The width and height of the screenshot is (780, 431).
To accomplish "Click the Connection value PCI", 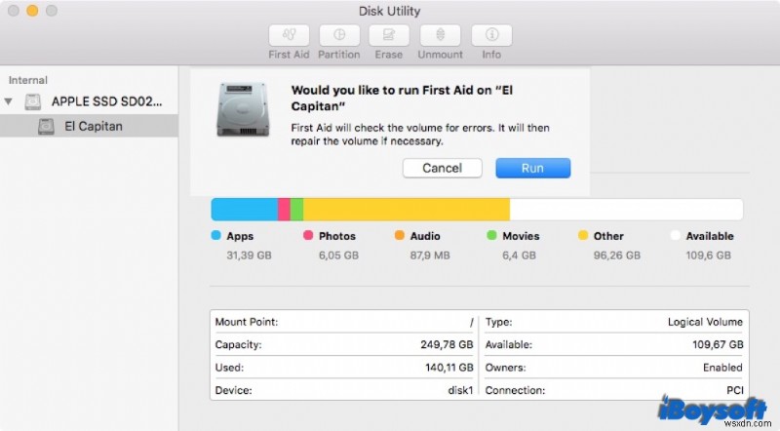I will [x=735, y=390].
